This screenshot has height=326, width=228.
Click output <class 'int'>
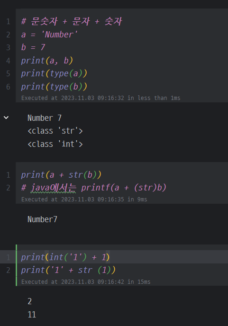[55, 144]
